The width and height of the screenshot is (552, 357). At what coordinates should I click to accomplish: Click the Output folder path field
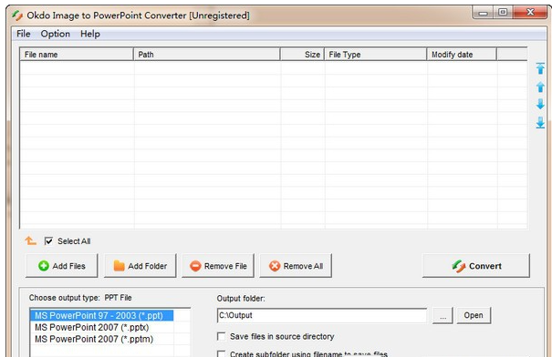pos(322,315)
